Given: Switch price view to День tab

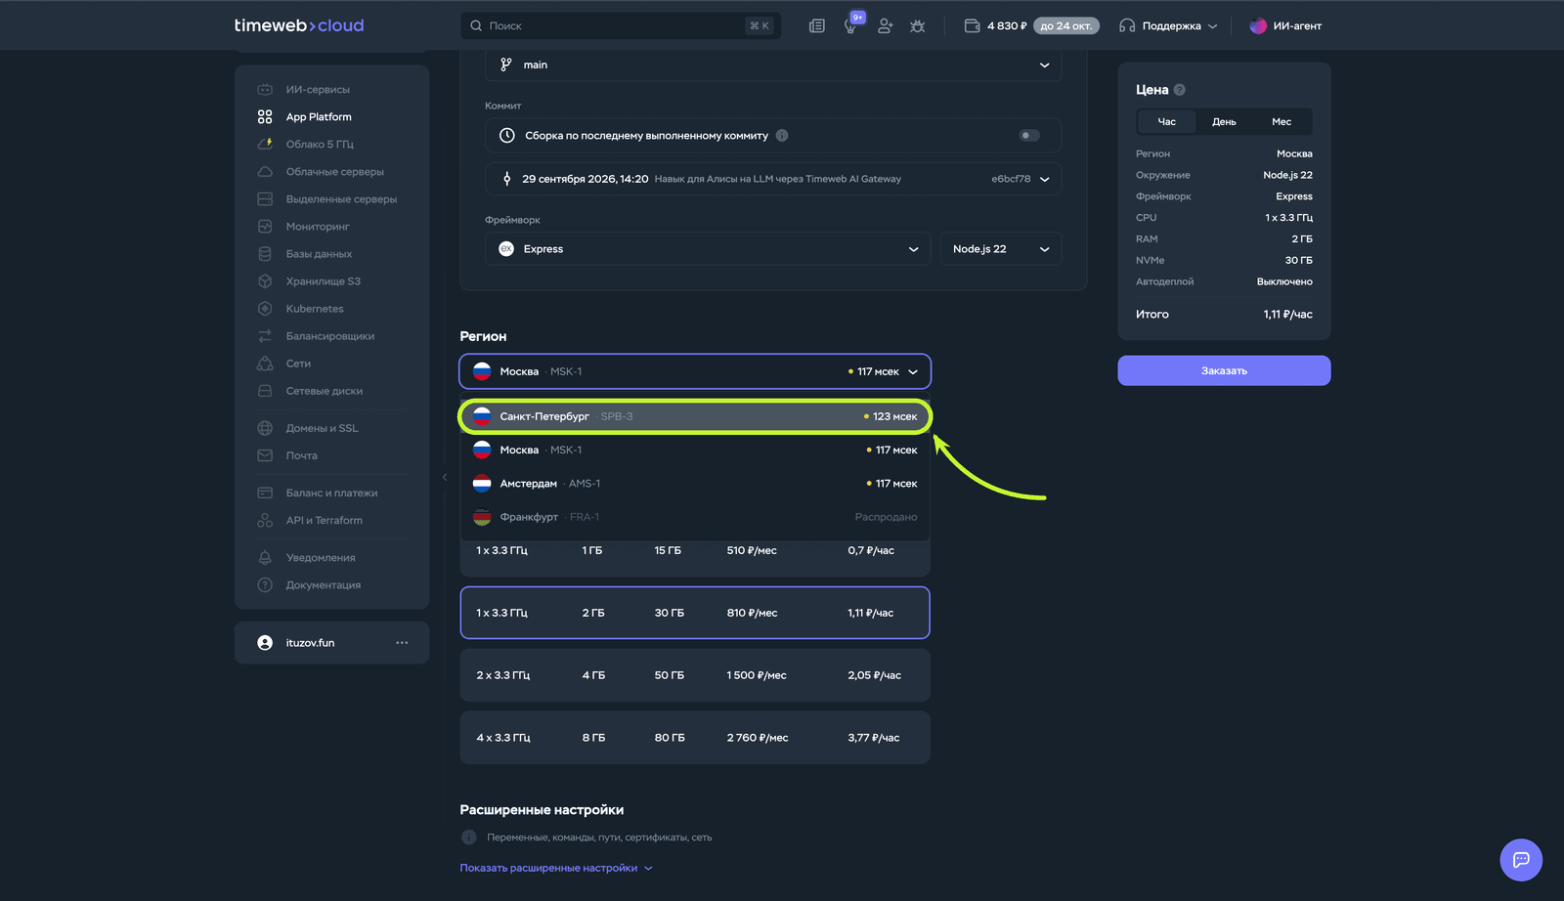Looking at the screenshot, I should click(1224, 122).
